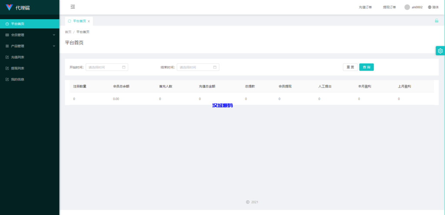
Task: Collapse sidebar with the menu fold icon
Action: (x=73, y=7)
